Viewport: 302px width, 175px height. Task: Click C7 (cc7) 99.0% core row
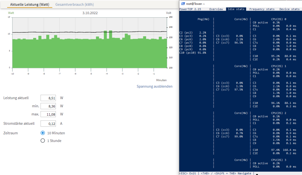tap(230, 137)
